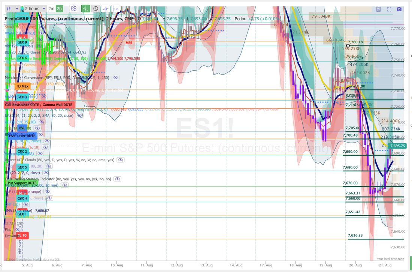Click the candlestick chart type icon

click(x=9, y=9)
